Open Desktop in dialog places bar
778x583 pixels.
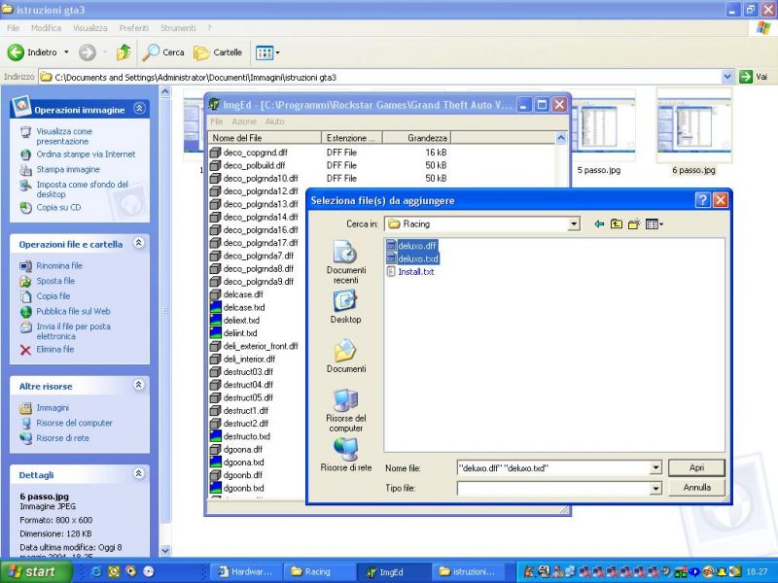click(x=346, y=307)
